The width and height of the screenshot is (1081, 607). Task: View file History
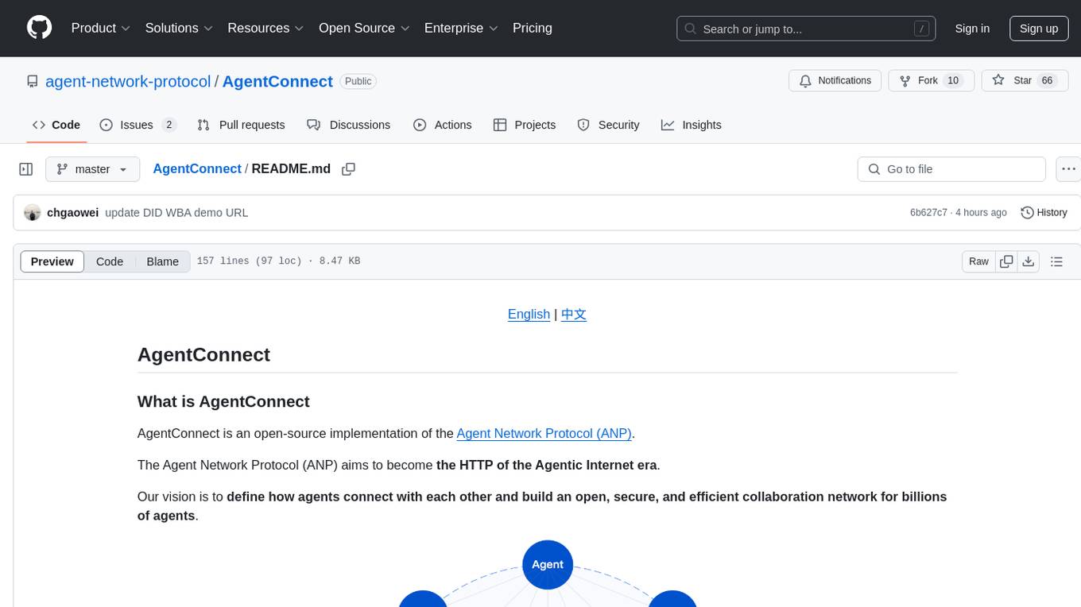click(1044, 213)
